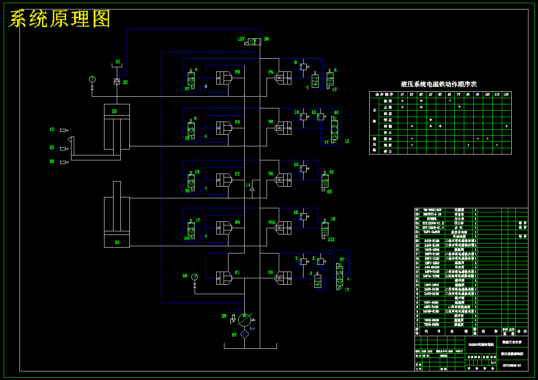Screen dimensions: 538x380
Task: Click the diamond filter symbol labeled 27
Action: click(x=244, y=334)
